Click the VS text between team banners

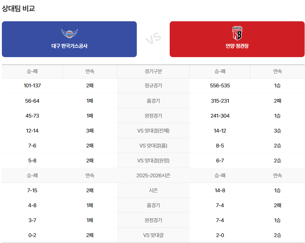pos(153,38)
